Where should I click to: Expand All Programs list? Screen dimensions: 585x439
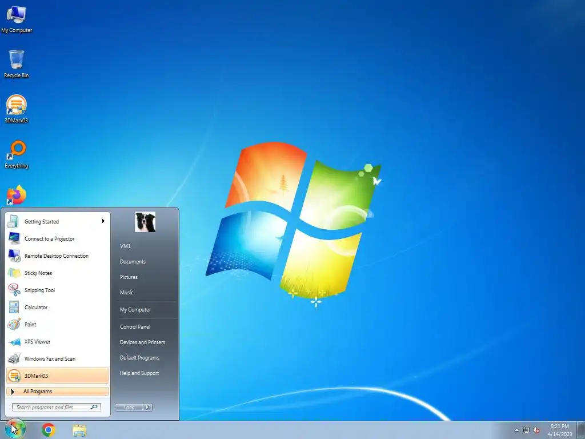pos(58,391)
